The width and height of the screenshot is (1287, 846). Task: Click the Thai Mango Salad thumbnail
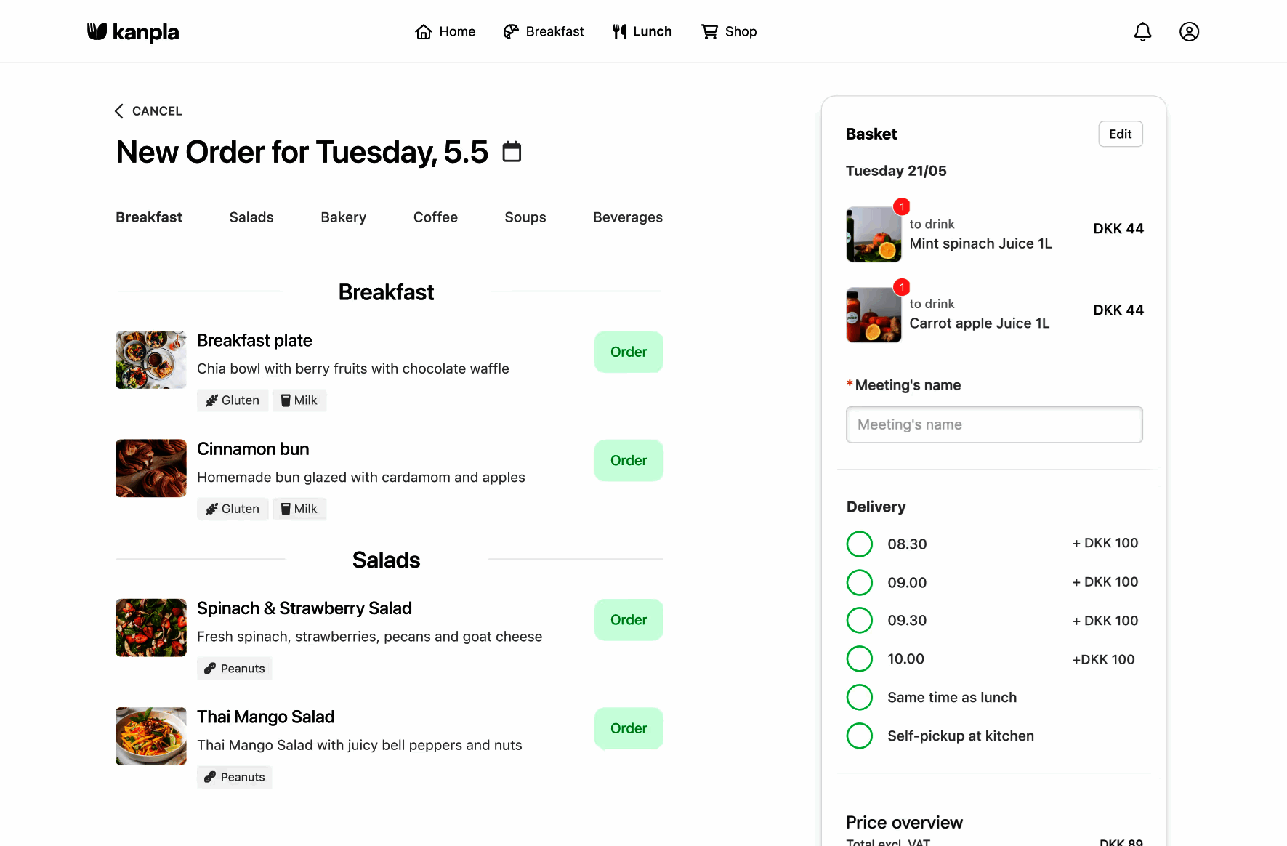(151, 736)
